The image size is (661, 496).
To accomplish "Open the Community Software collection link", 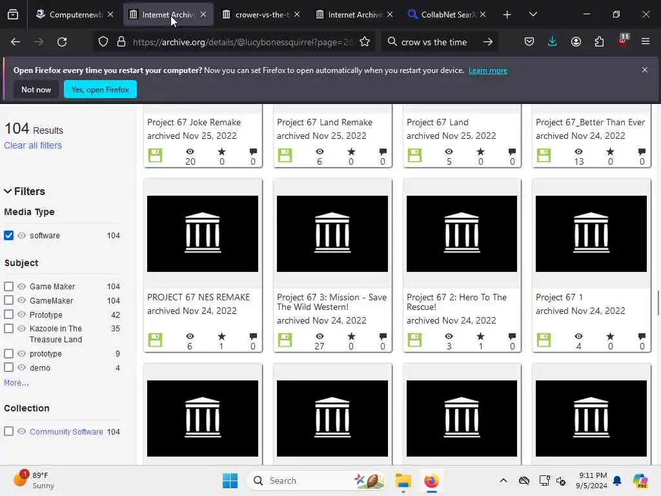I will pos(66,431).
